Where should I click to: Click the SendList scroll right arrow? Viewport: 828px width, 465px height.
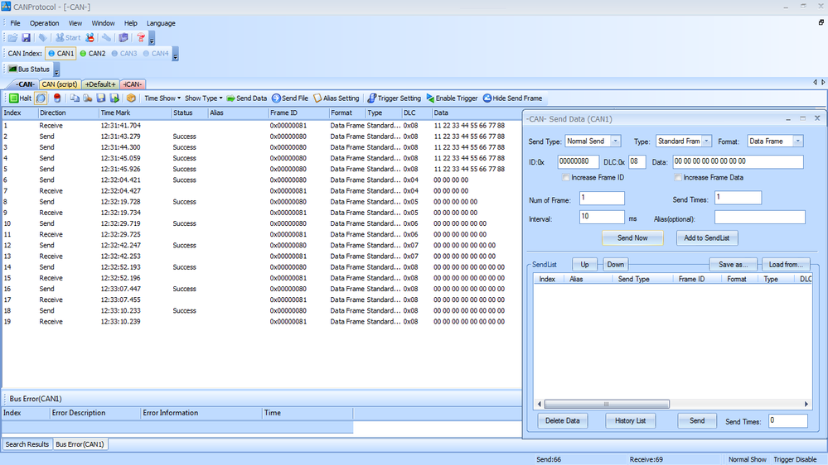click(x=806, y=404)
